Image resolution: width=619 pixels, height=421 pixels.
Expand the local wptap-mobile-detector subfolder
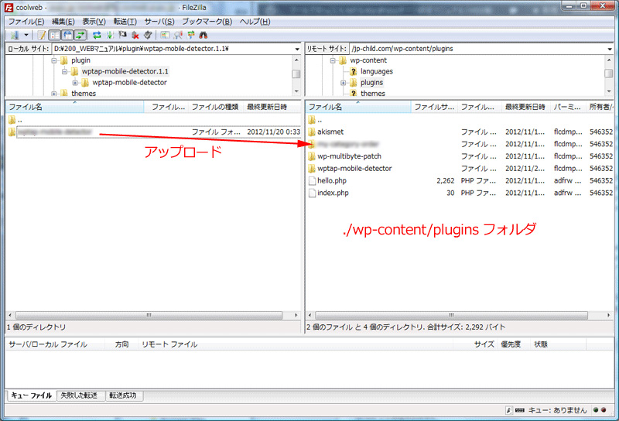(75, 83)
